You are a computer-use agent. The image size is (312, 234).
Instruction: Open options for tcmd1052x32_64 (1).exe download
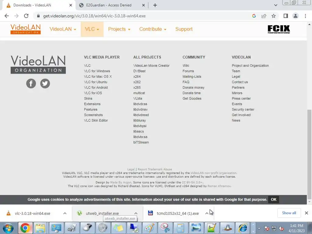[207, 213]
